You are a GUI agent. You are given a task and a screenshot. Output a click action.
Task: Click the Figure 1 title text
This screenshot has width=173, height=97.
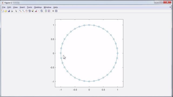[x=8, y=3]
